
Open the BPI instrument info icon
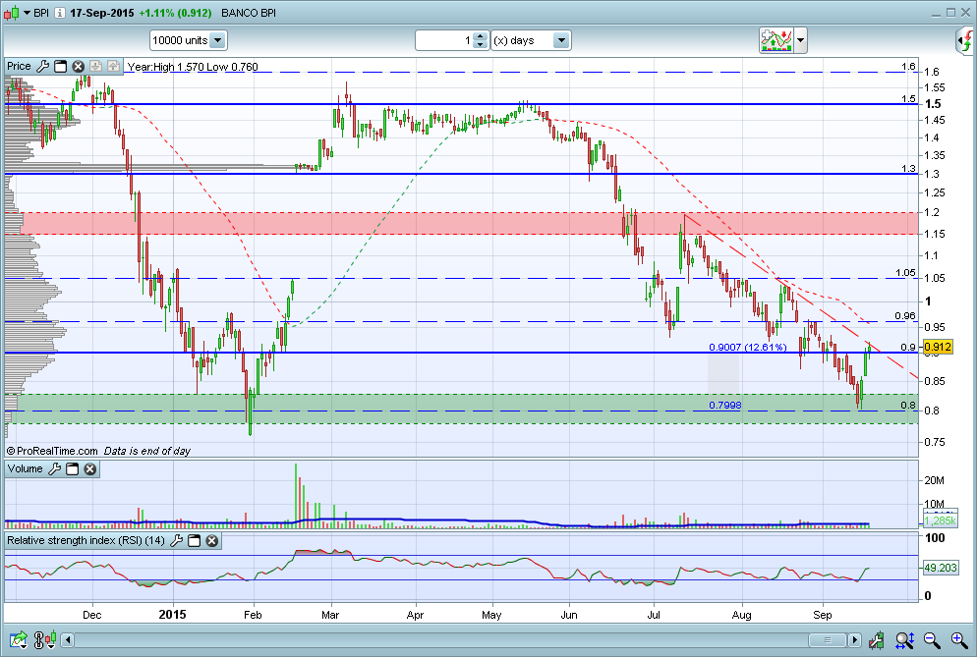click(x=59, y=13)
